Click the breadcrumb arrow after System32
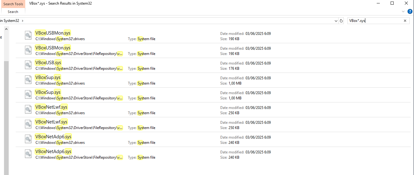414x175 pixels. pyautogui.click(x=22, y=21)
